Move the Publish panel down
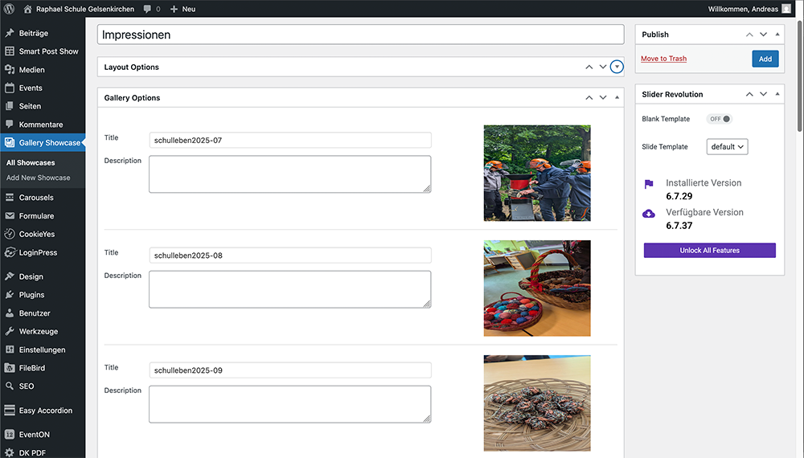 pyautogui.click(x=764, y=35)
